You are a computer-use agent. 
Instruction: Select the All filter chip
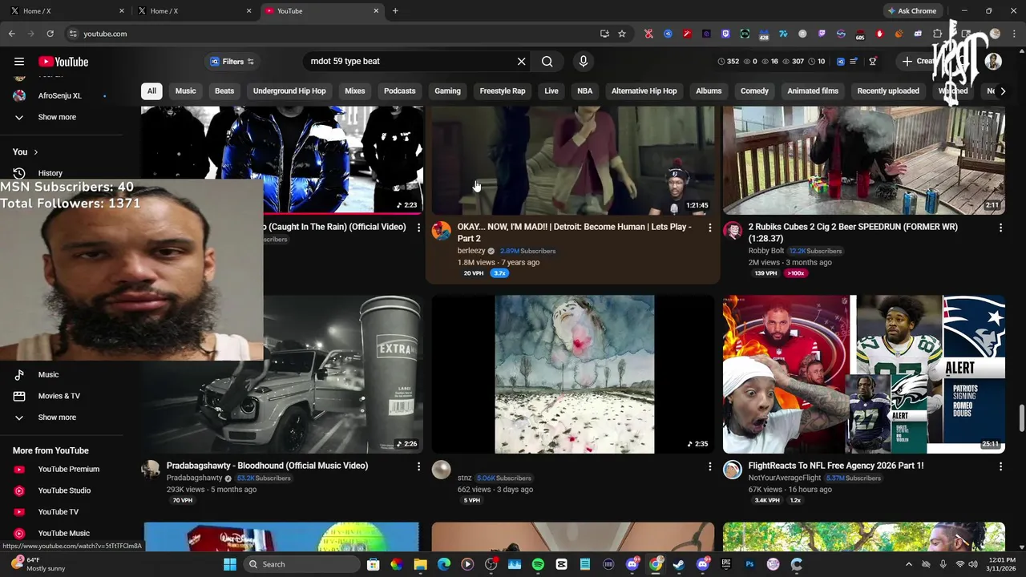(151, 91)
